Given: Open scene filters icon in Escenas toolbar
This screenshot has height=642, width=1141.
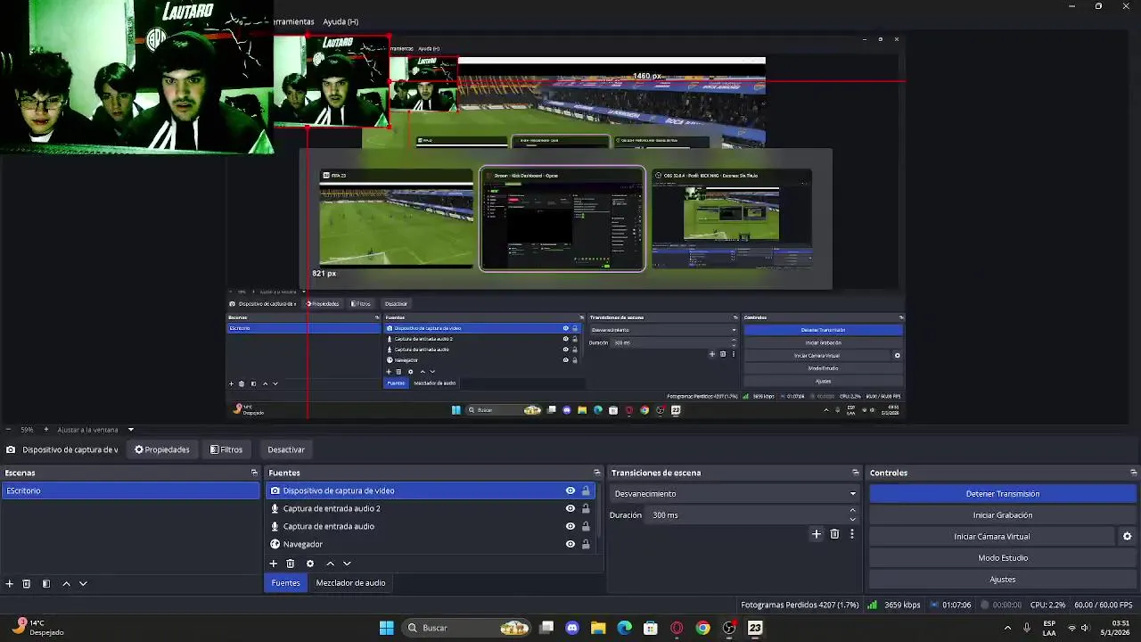Looking at the screenshot, I should click(x=46, y=583).
